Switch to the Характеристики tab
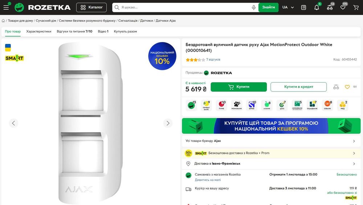 tap(38, 32)
